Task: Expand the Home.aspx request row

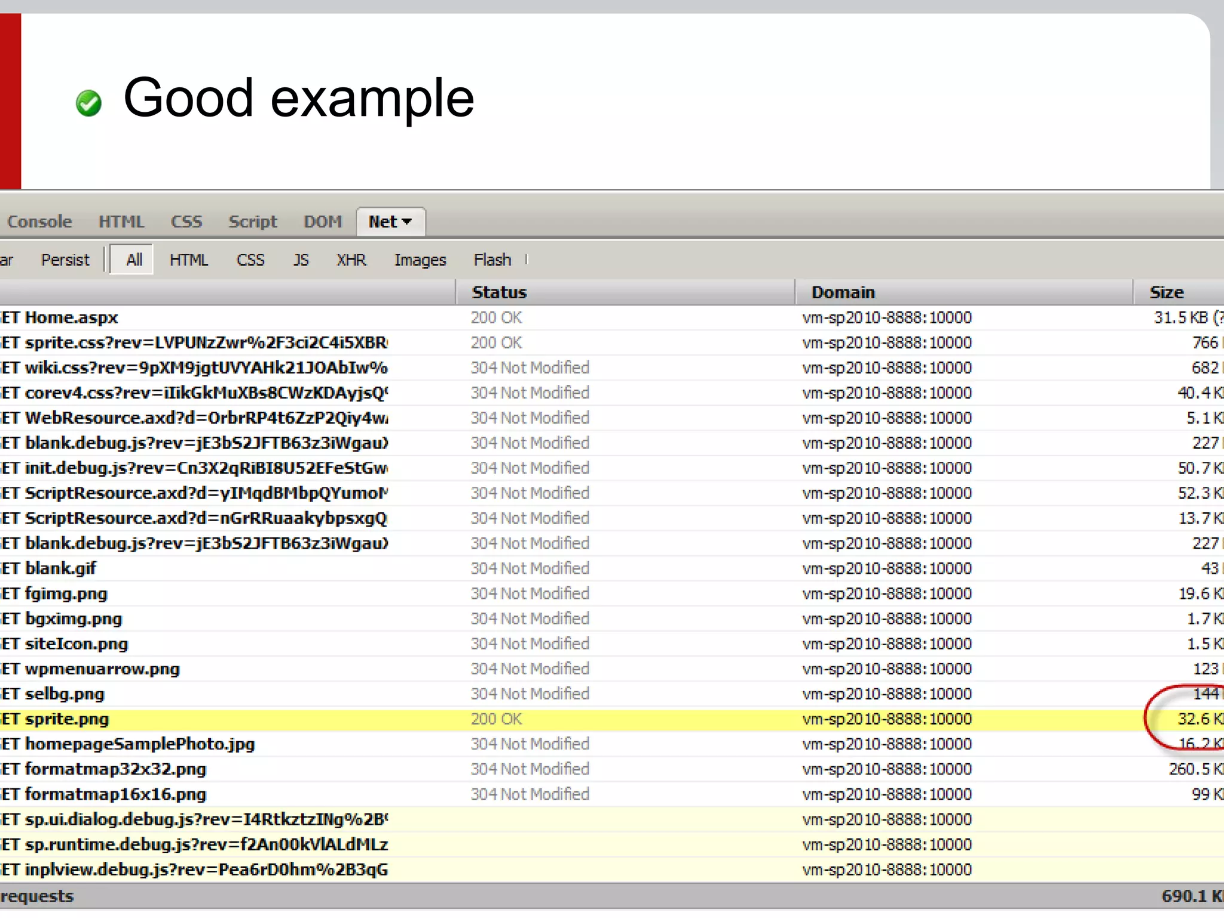Action: point(71,317)
